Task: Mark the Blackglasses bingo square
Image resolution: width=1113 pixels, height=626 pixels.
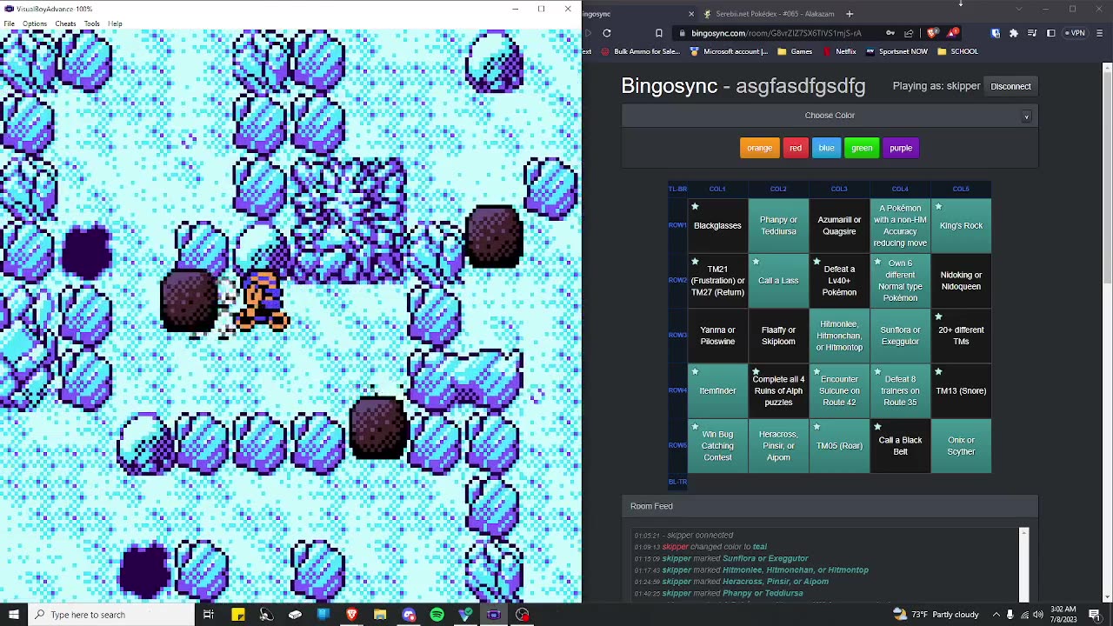Action: [x=717, y=226]
